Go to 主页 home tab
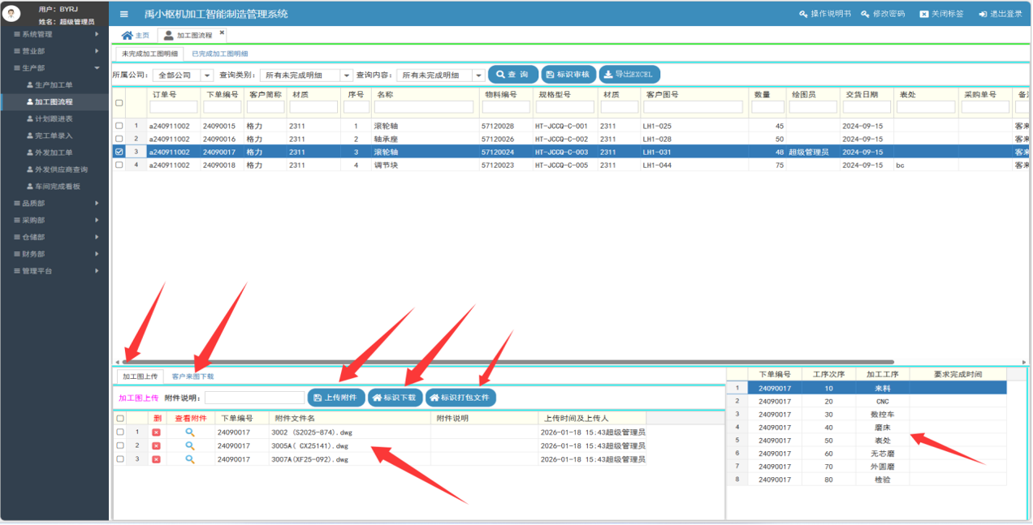Image resolution: width=1033 pixels, height=525 pixels. click(135, 36)
